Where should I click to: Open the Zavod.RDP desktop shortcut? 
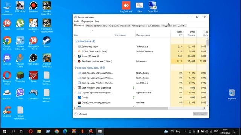pos(153,7)
